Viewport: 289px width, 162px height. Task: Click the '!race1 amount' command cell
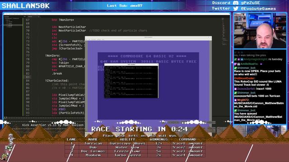click(187, 143)
